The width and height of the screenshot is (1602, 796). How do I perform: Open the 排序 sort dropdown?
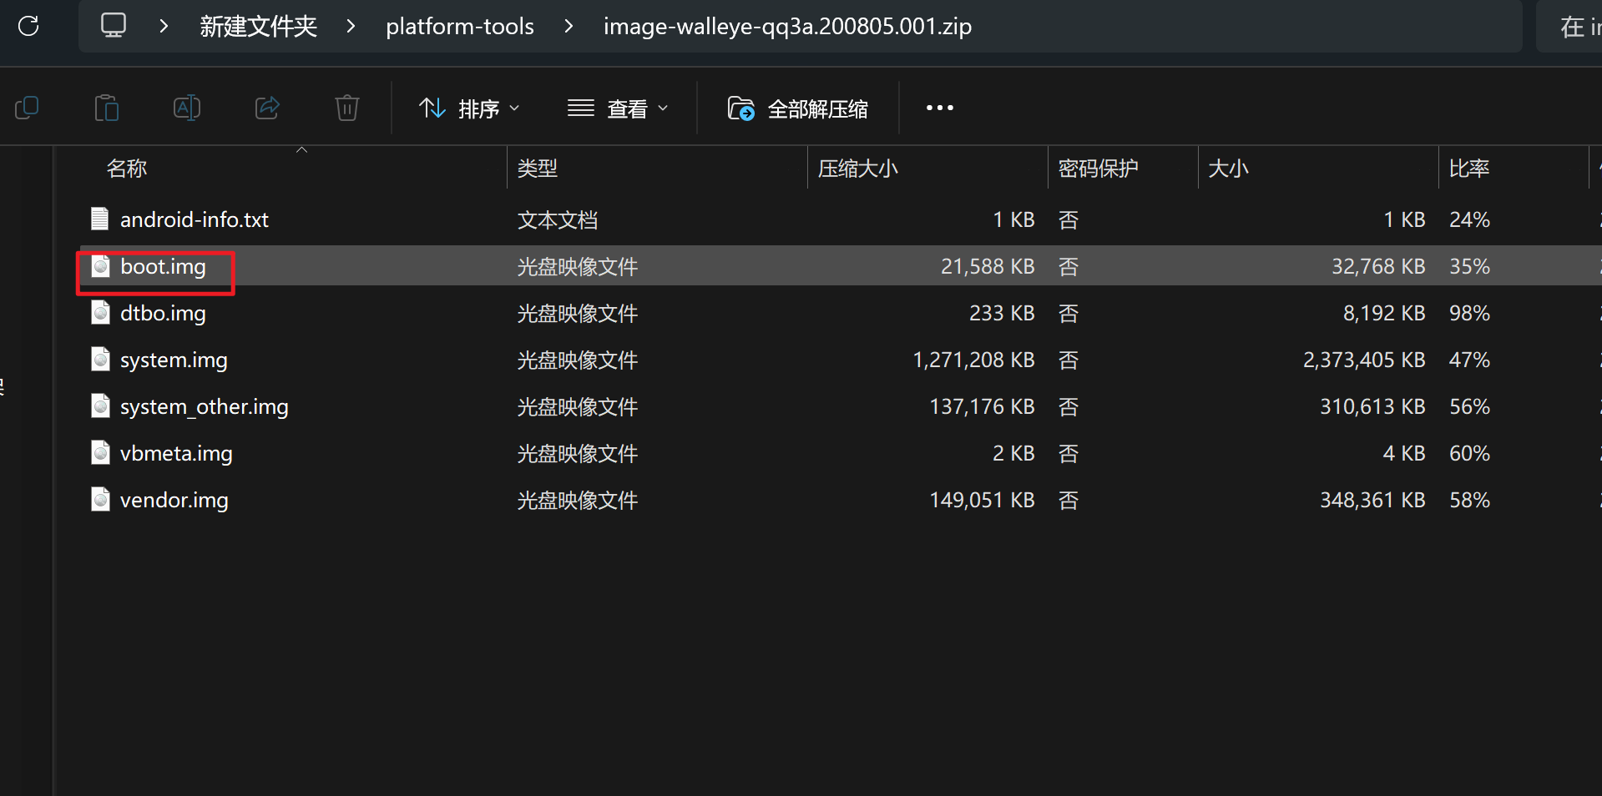tap(469, 108)
